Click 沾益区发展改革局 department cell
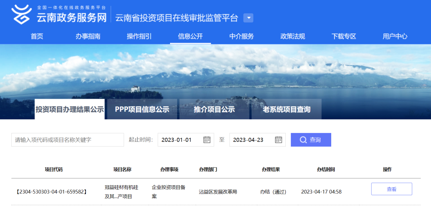The image size is (431, 208). point(218,192)
